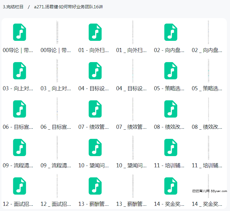Select file name '03 - 向上对...'

tap(18, 89)
